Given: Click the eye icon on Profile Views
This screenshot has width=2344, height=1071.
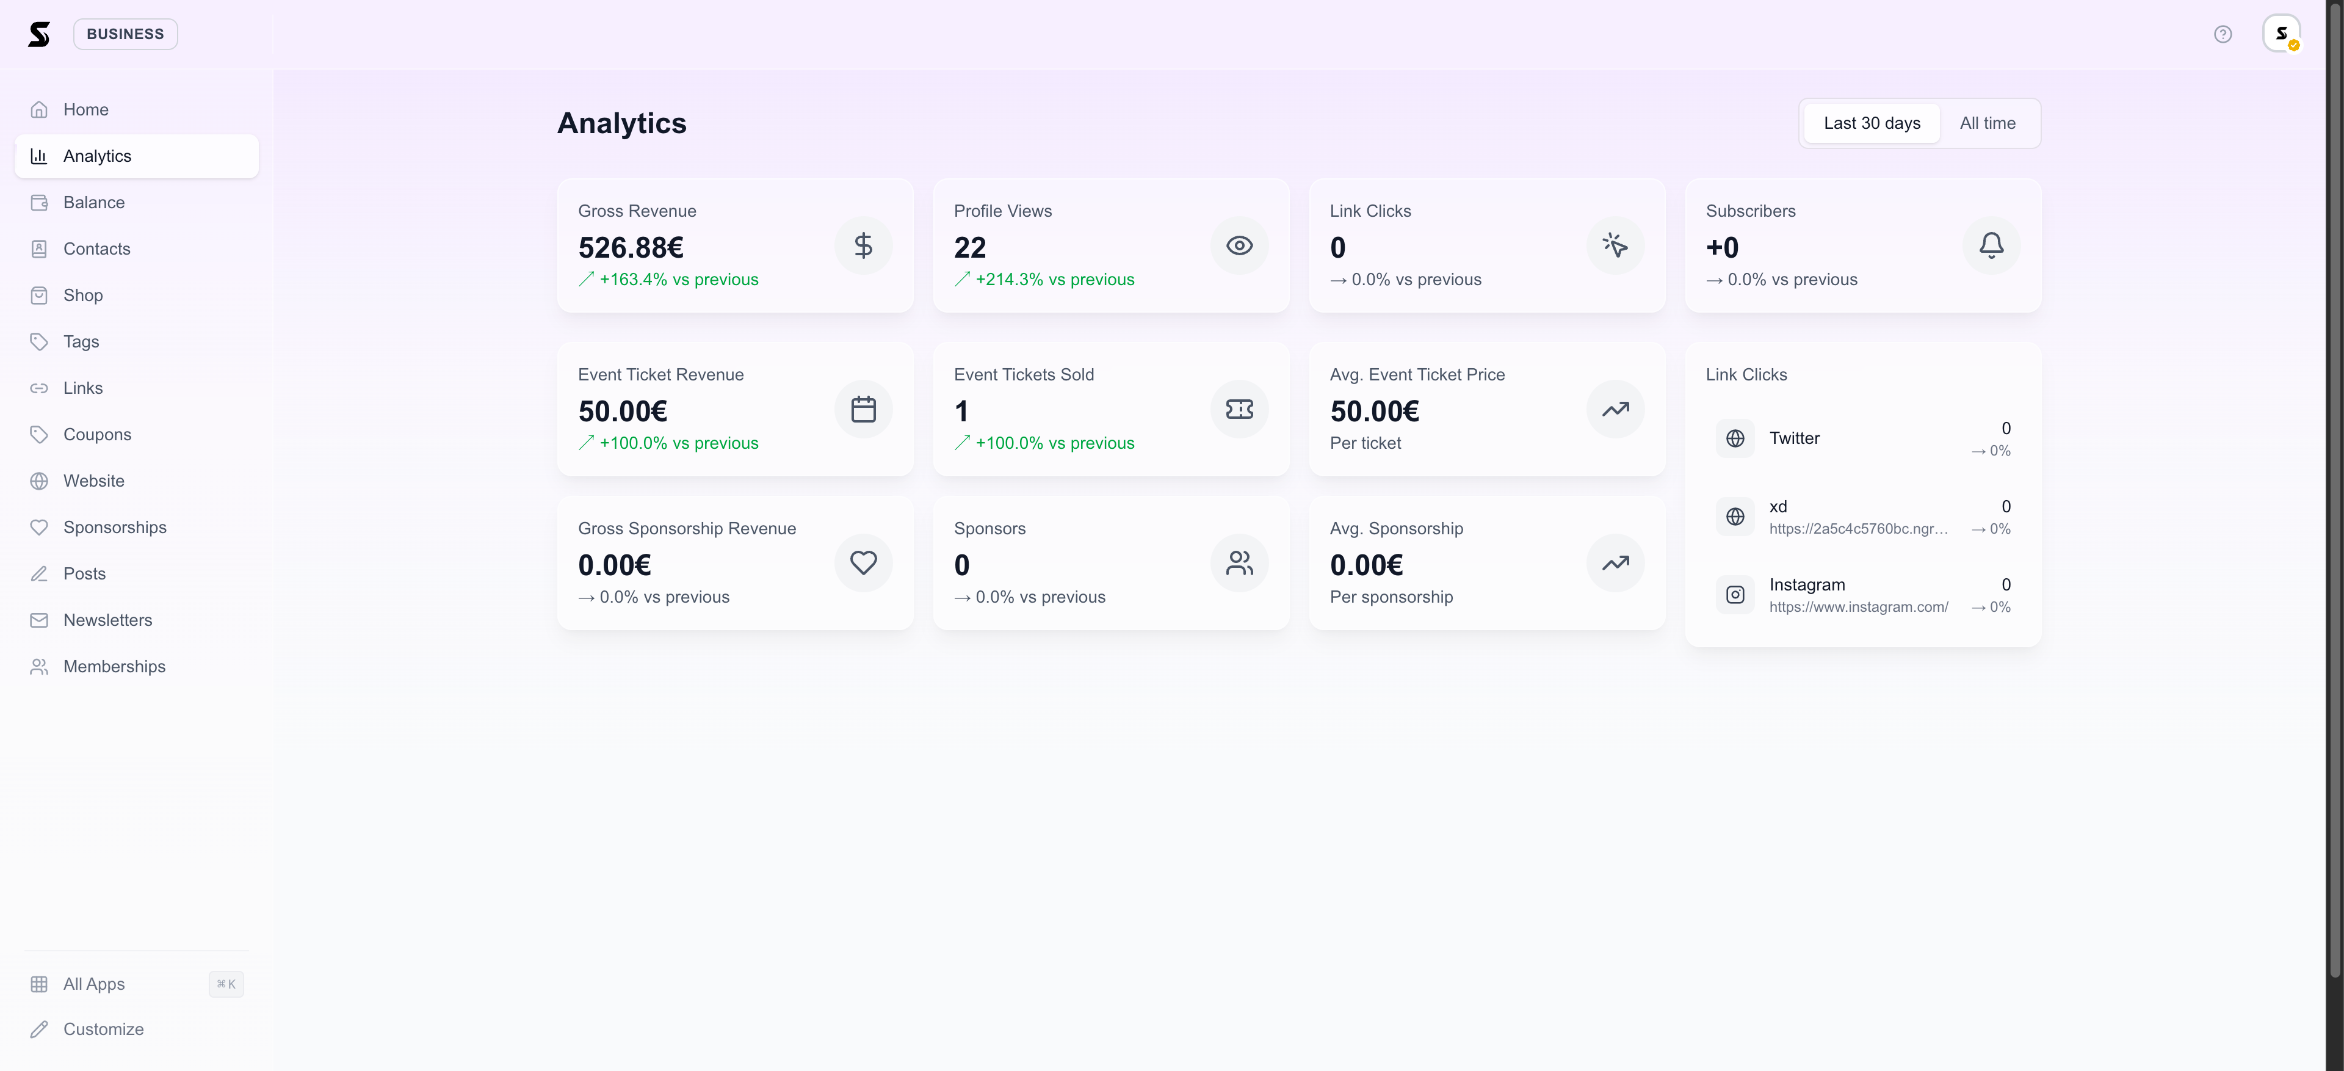Looking at the screenshot, I should click(1239, 245).
